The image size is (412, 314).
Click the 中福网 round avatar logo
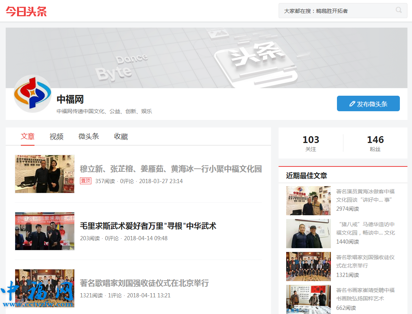pyautogui.click(x=33, y=93)
